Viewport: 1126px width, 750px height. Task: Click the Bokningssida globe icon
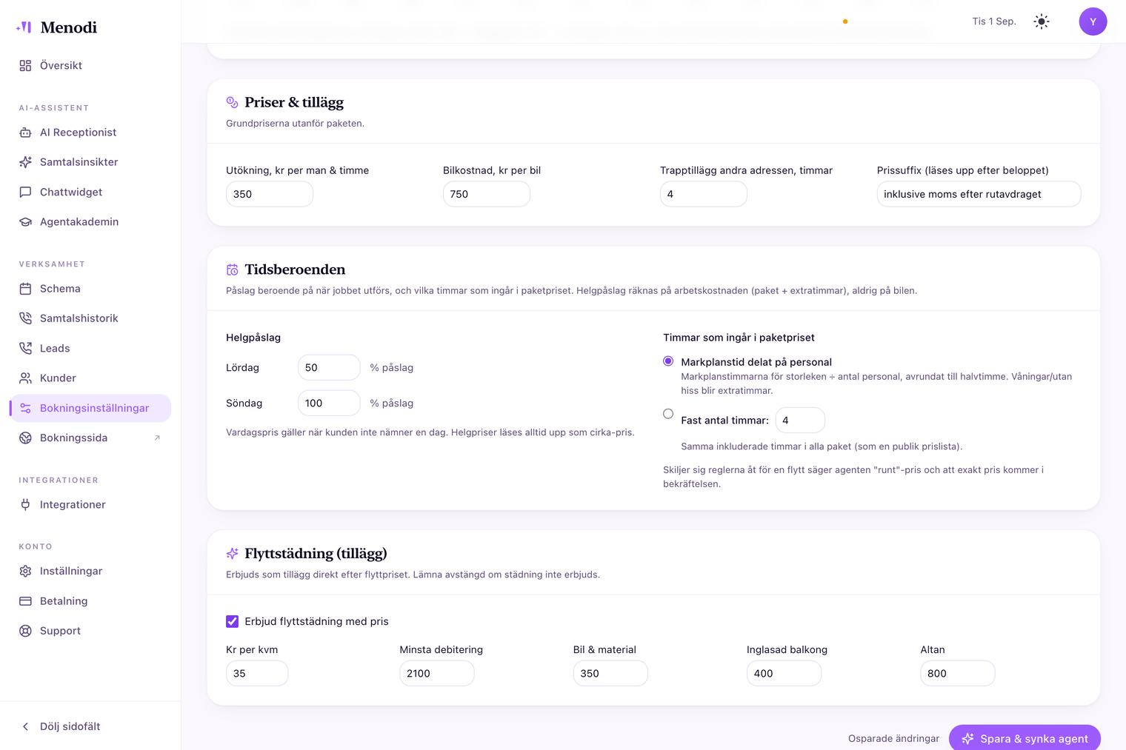click(x=25, y=438)
